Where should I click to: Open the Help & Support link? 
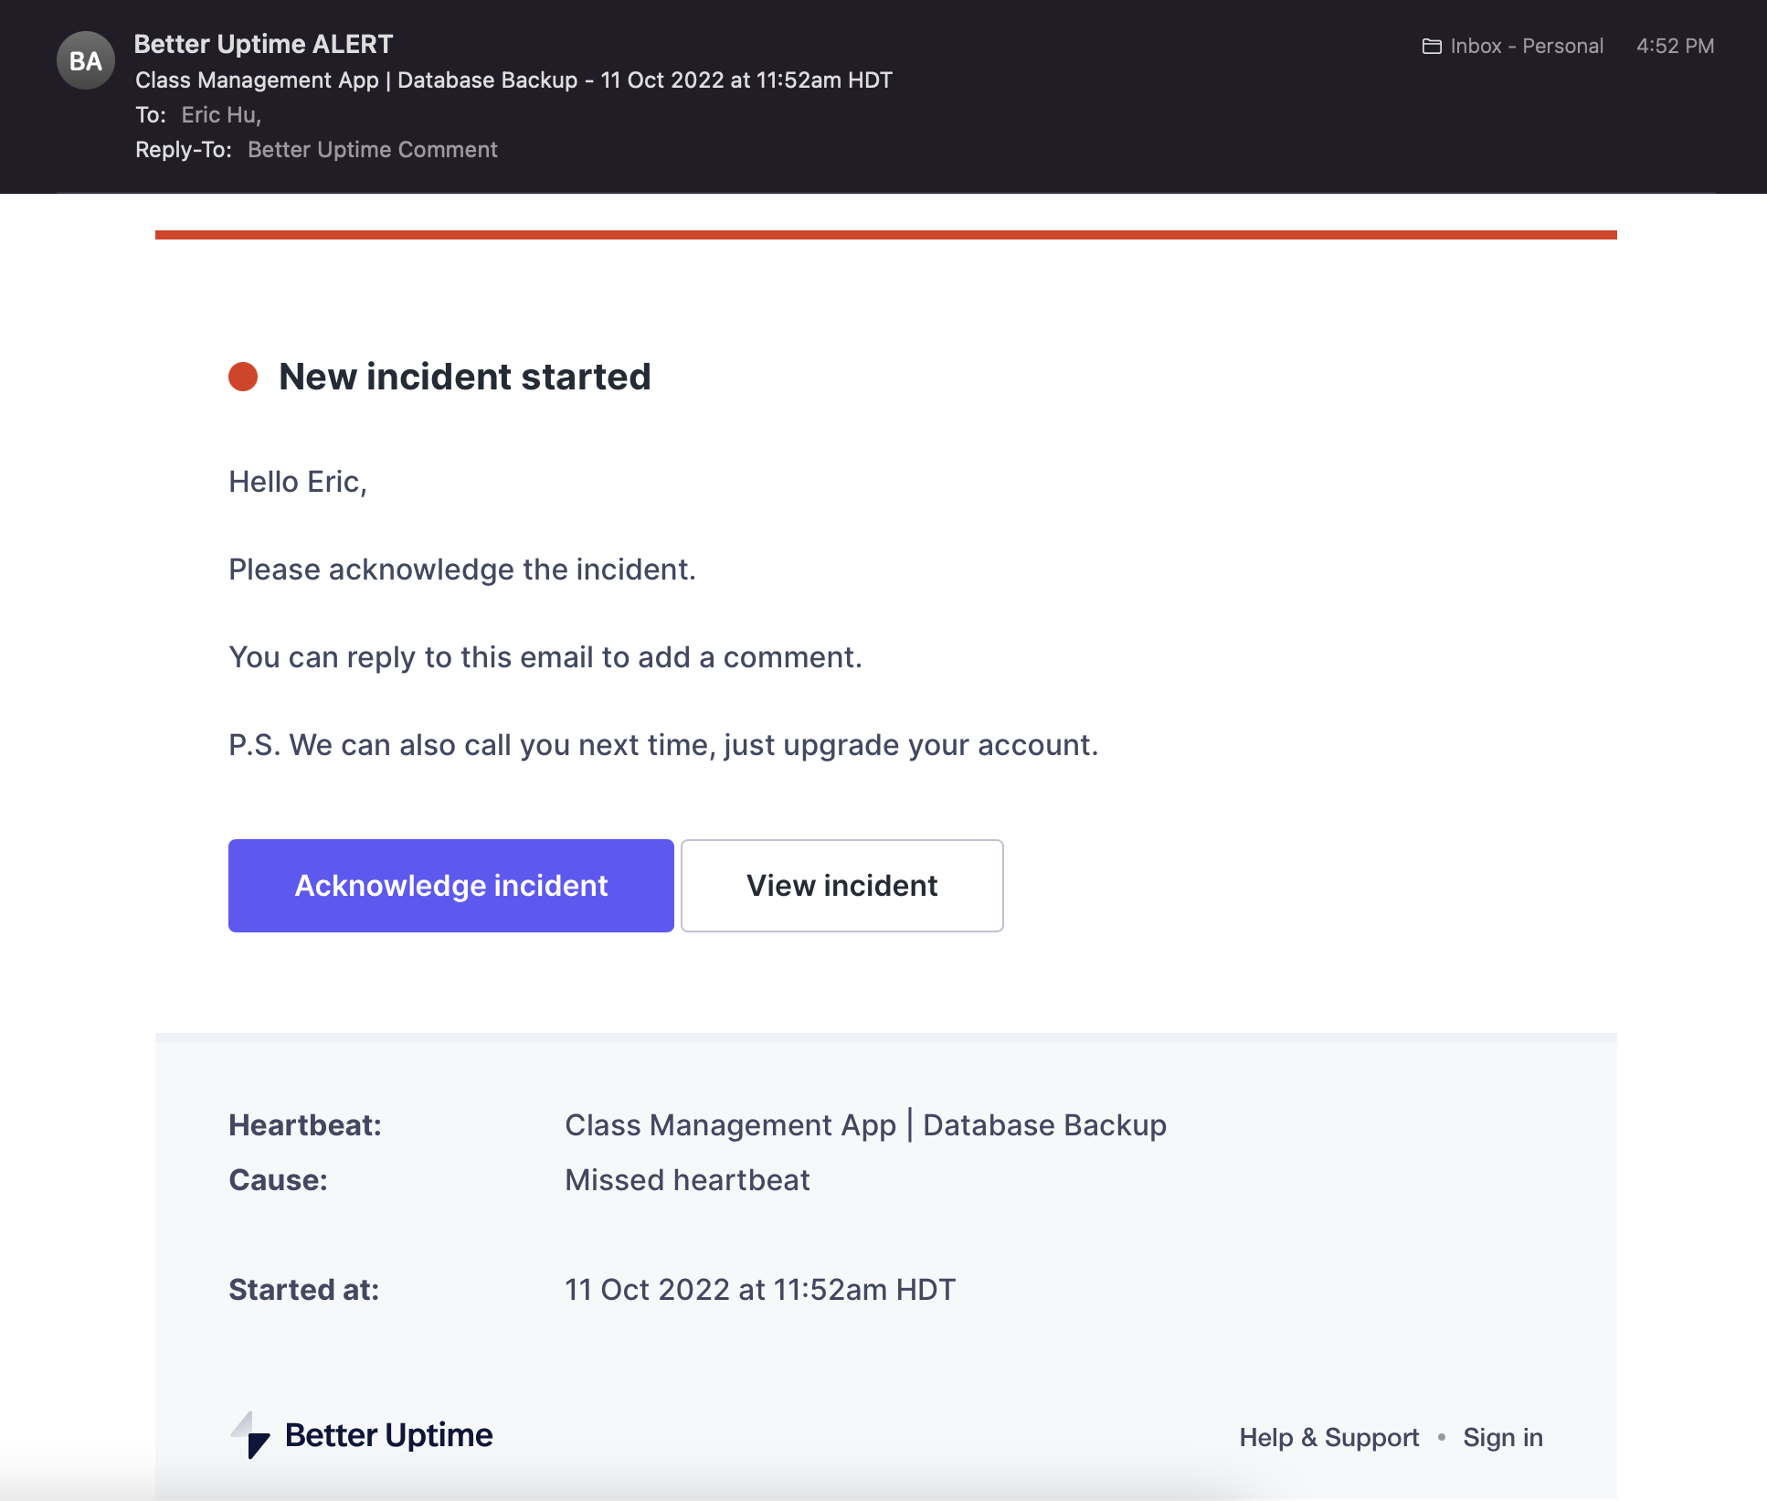(x=1328, y=1437)
